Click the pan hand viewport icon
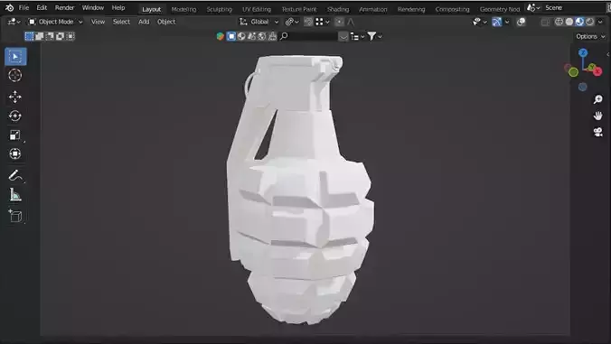This screenshot has height=344, width=611. tap(597, 116)
